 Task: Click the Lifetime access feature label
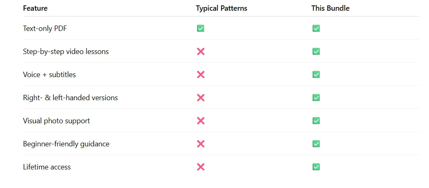47,167
